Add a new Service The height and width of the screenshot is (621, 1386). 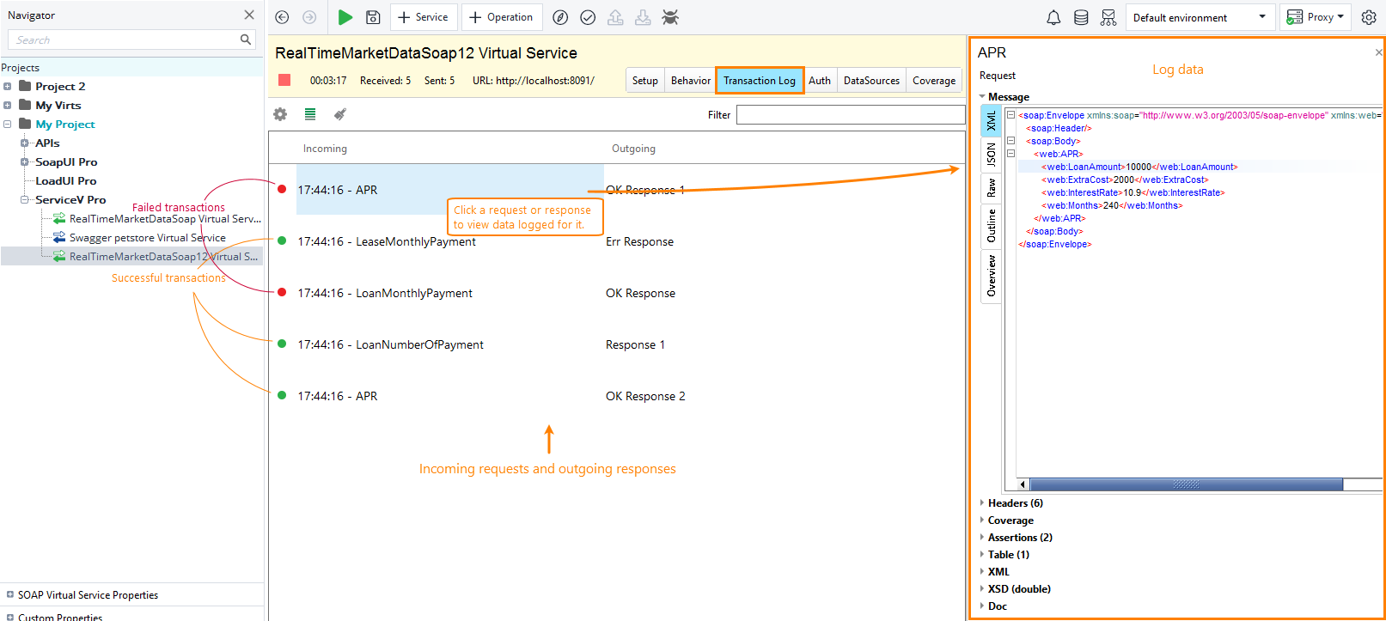(x=423, y=17)
